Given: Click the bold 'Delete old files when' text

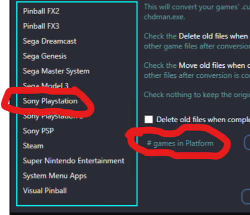Looking at the screenshot, I should pos(213,36).
